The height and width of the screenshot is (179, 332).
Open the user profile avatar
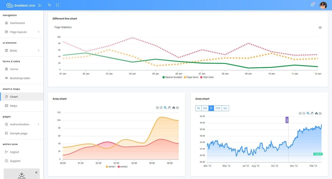click(x=323, y=5)
